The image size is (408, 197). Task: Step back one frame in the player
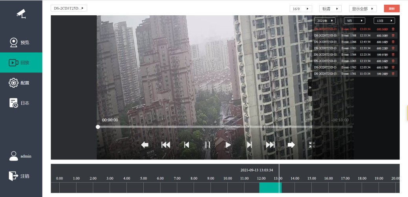click(x=187, y=145)
